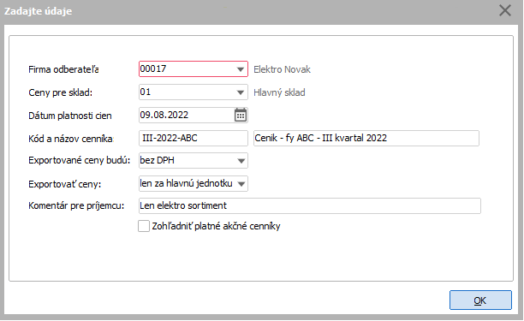The width and height of the screenshot is (524, 321).
Task: Click the Exportované ceny budú label
Action: (x=80, y=160)
